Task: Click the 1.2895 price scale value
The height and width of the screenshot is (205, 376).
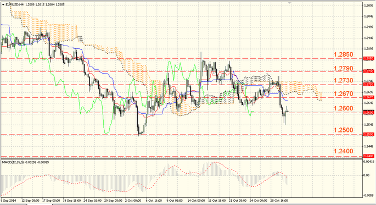Action: pos(368,49)
